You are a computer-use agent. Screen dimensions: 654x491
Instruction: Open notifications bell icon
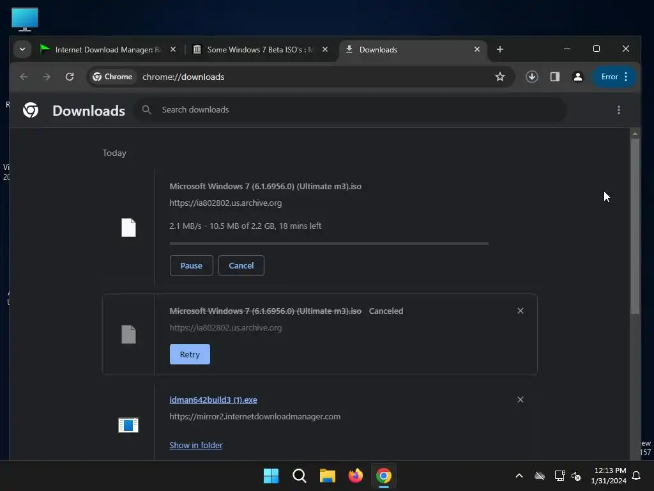[x=637, y=476]
